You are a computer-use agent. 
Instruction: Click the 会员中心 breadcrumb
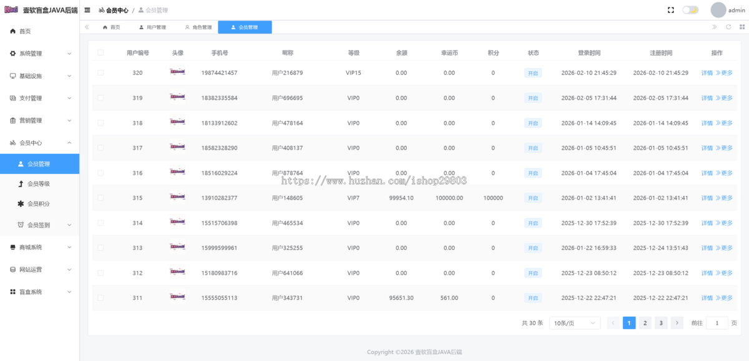pos(114,10)
